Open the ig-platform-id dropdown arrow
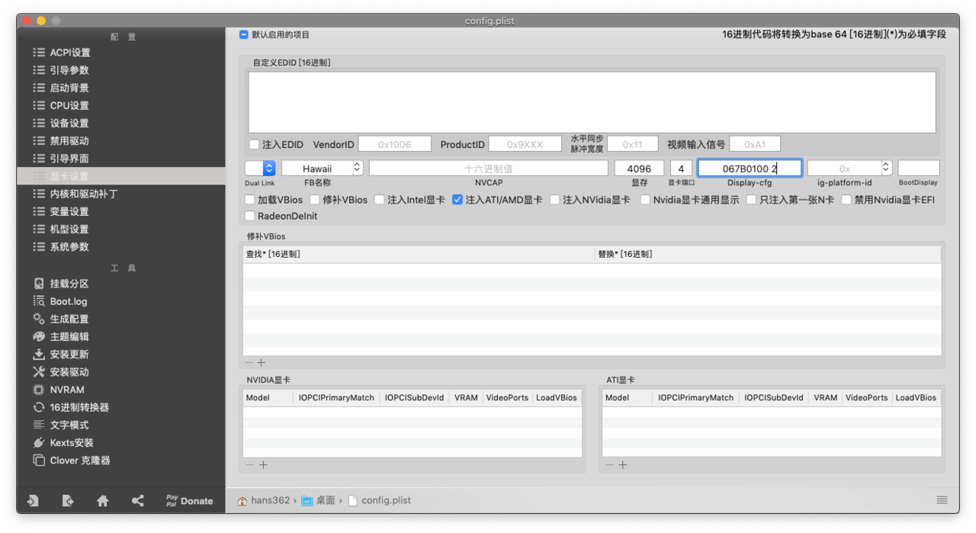Image resolution: width=976 pixels, height=533 pixels. pyautogui.click(x=886, y=168)
